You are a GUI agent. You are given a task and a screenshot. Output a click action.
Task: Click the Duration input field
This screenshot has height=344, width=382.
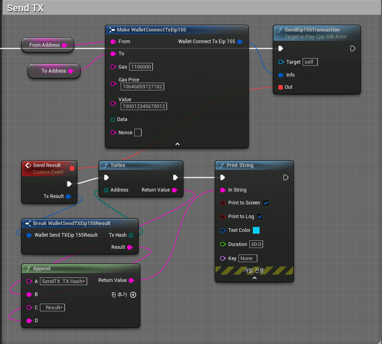click(x=256, y=244)
